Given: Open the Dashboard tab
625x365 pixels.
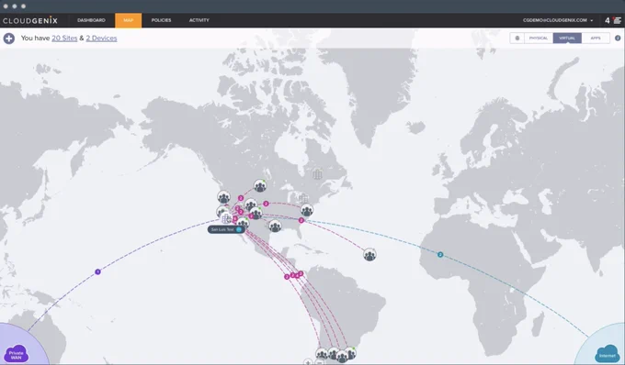Looking at the screenshot, I should [x=91, y=20].
